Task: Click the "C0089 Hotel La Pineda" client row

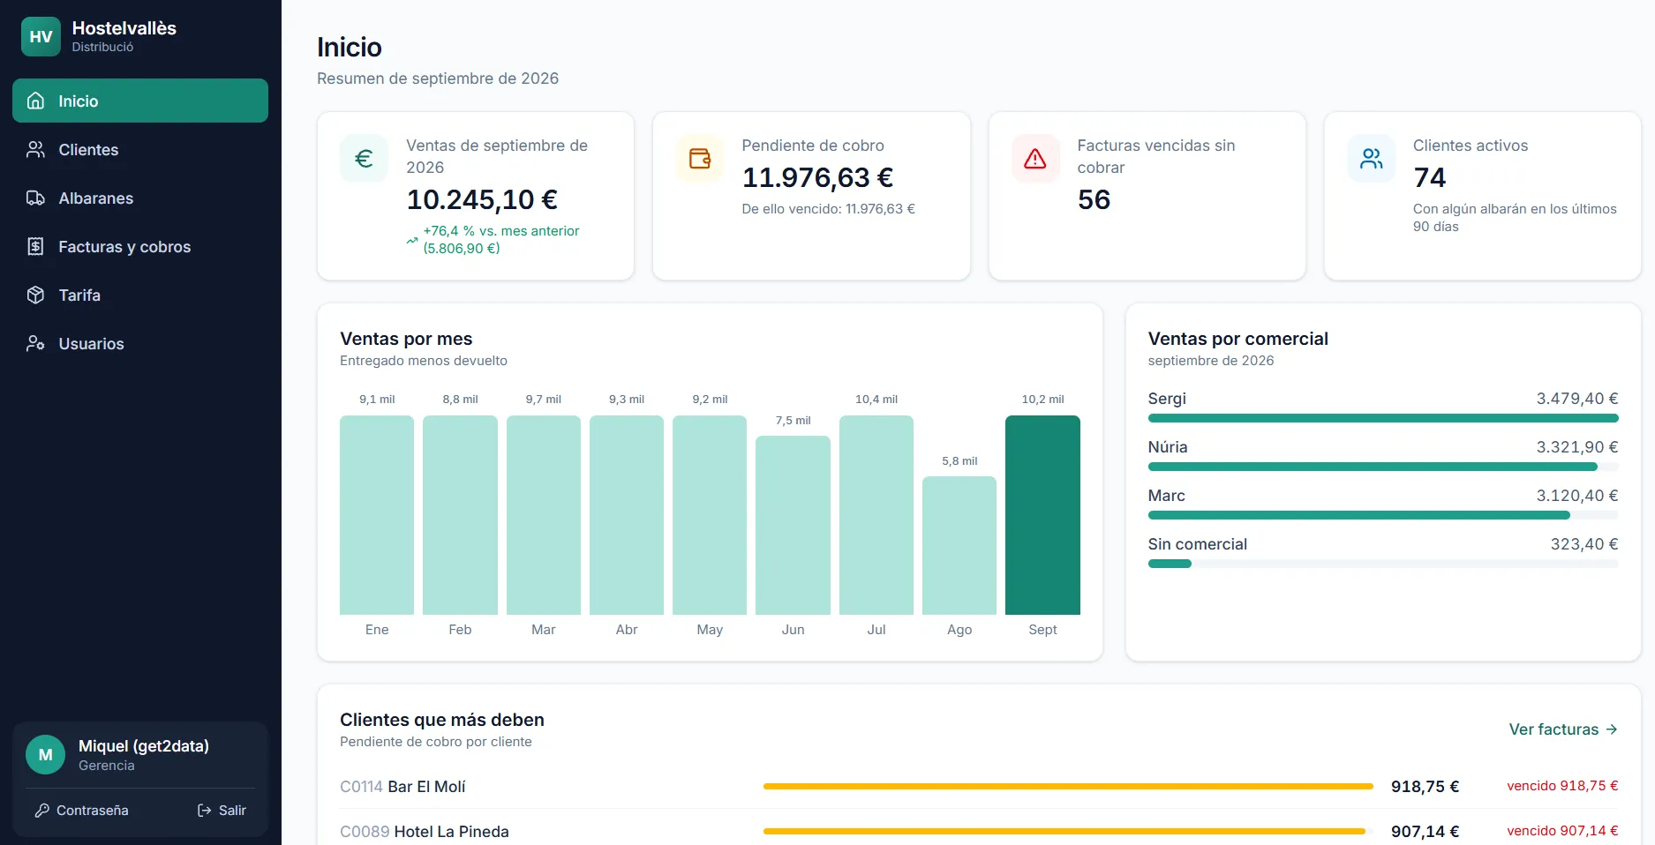Action: pos(979,831)
